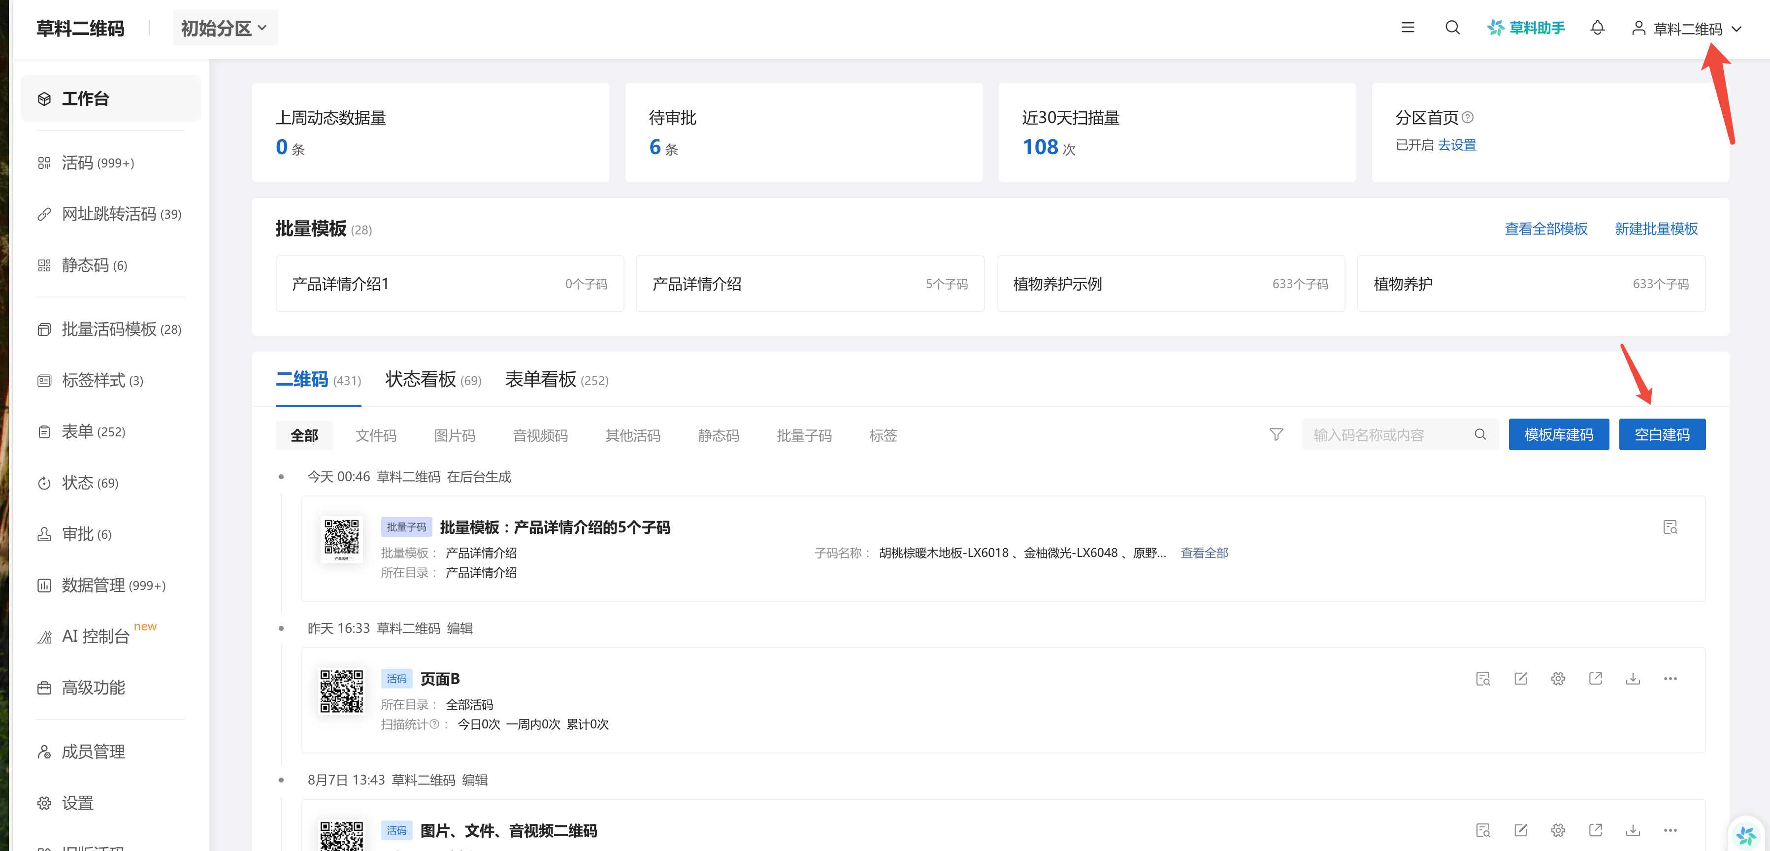Screen dimensions: 1770x851
Task: Open details icon for 页面B
Action: click(x=1483, y=679)
